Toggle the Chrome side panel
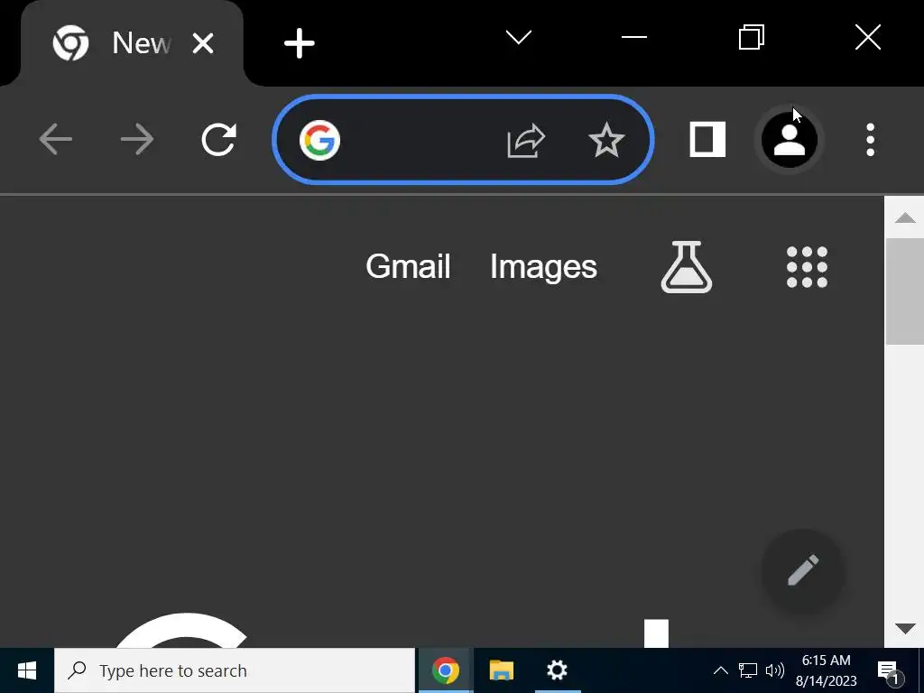924x693 pixels. click(707, 140)
